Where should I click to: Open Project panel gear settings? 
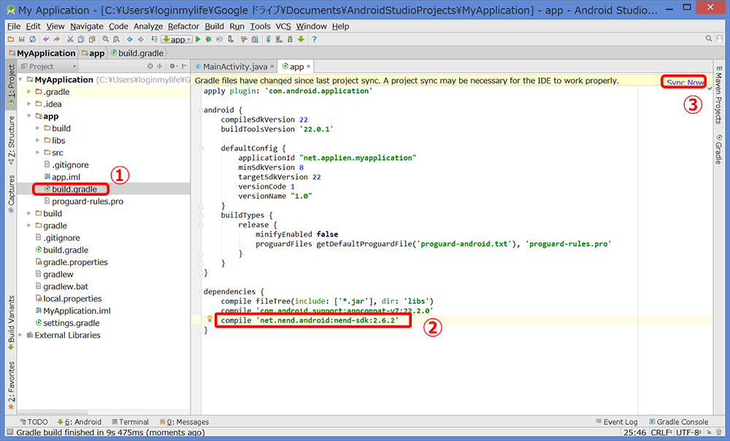(173, 66)
